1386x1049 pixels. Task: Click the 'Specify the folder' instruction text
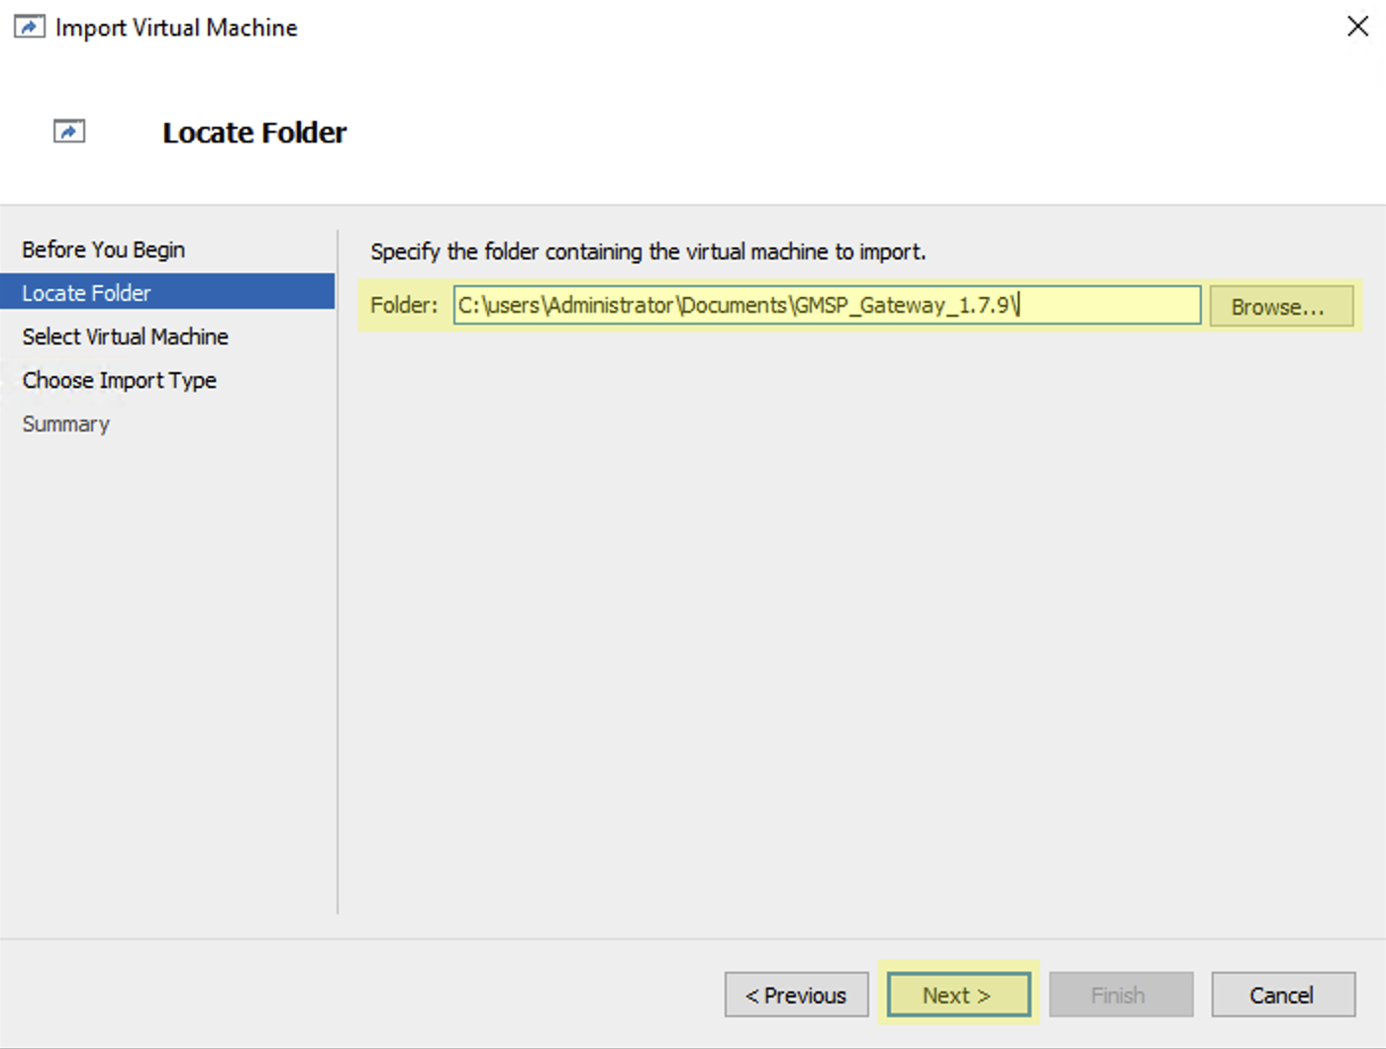click(x=648, y=251)
